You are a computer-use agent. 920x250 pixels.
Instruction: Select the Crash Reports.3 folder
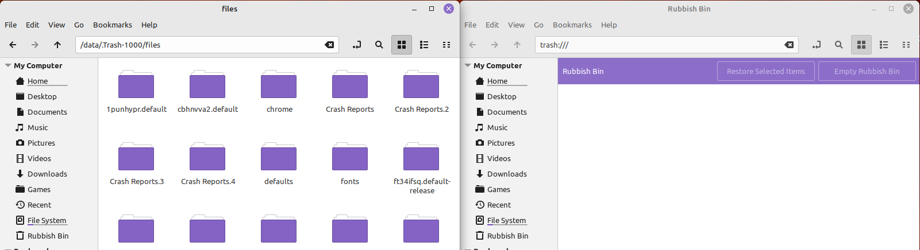(x=136, y=164)
